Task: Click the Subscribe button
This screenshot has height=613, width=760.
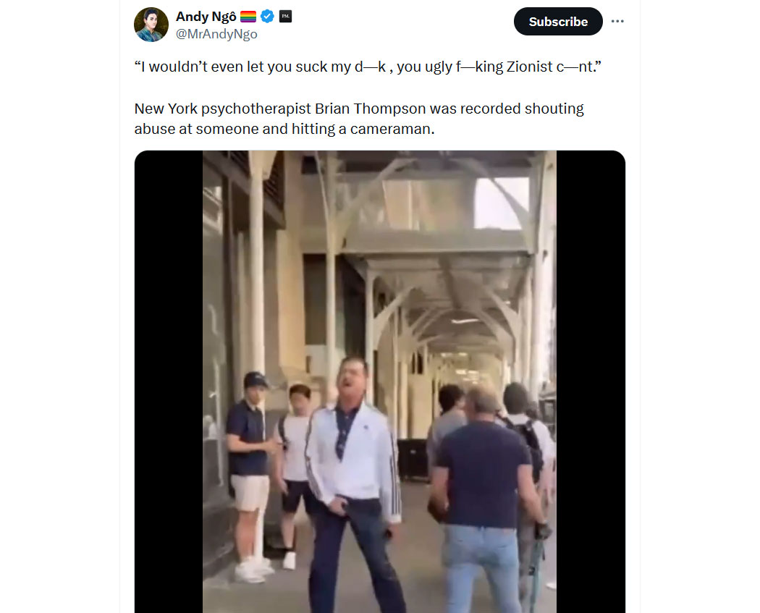Action: [x=558, y=21]
